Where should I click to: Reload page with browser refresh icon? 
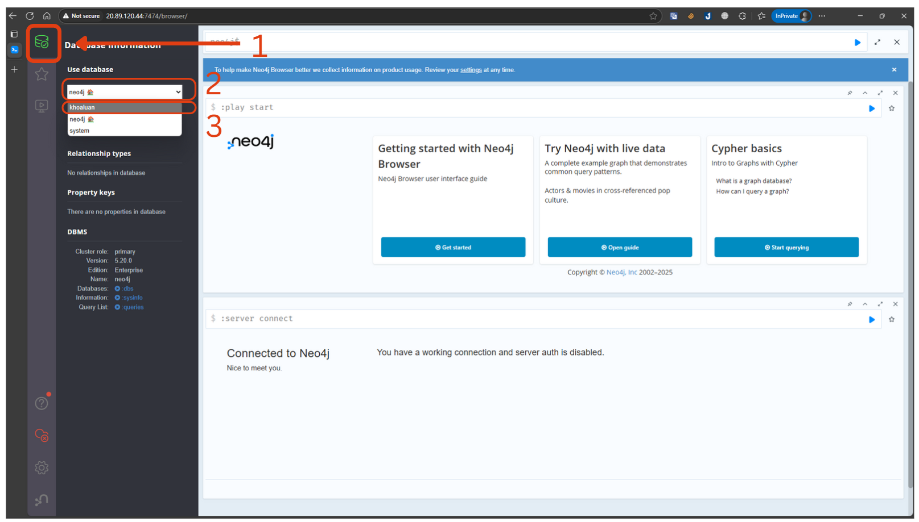click(x=30, y=16)
